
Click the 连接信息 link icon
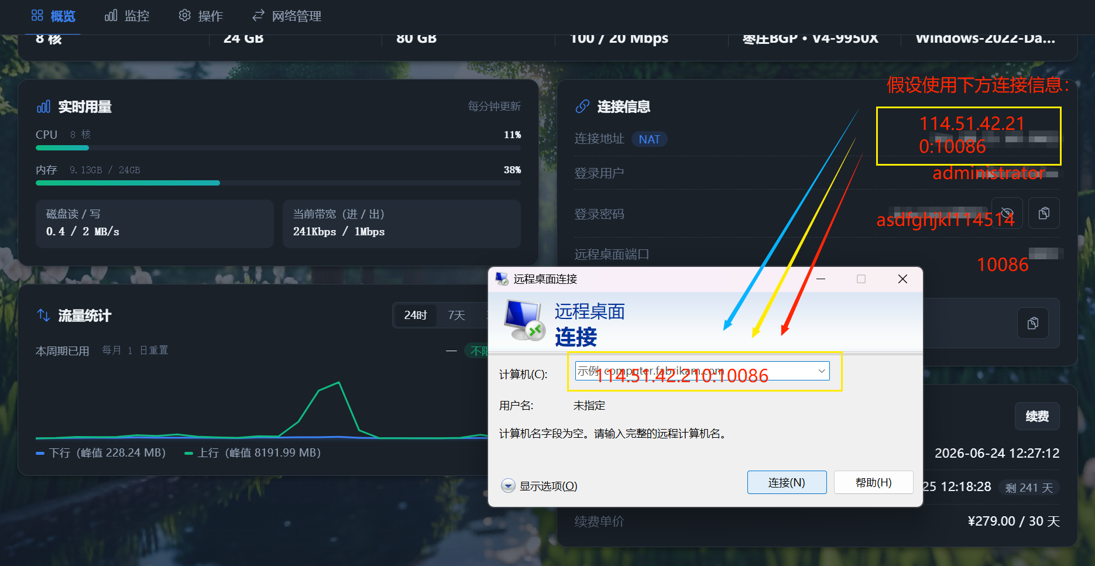click(x=582, y=107)
